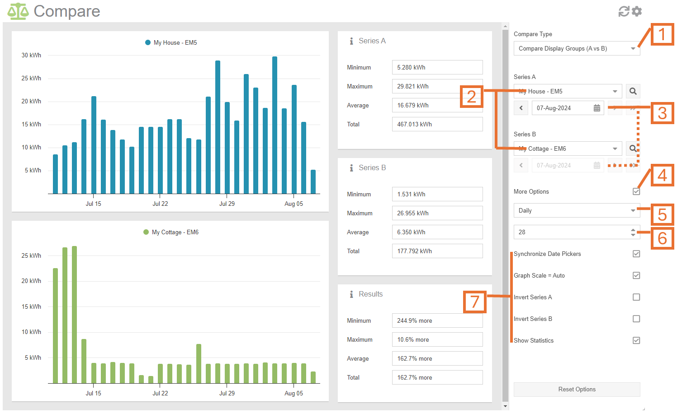Click Jul 15 label under My Cottage chart

click(x=94, y=393)
